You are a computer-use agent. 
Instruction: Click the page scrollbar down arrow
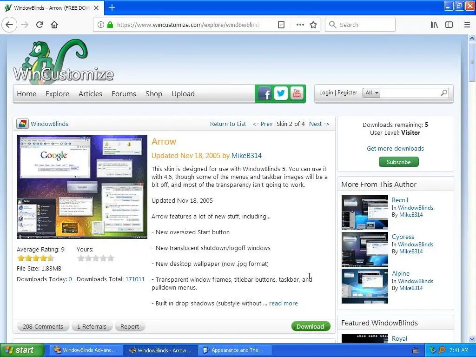click(472, 339)
